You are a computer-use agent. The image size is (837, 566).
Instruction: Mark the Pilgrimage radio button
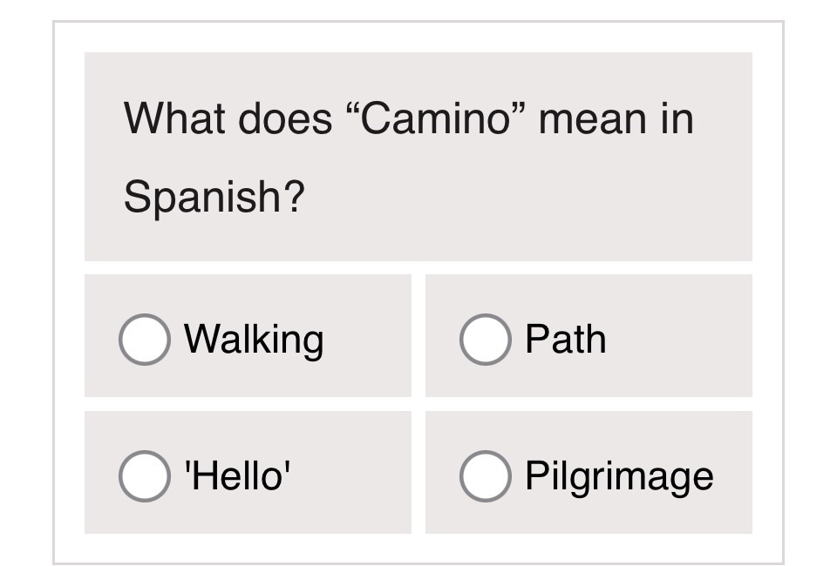point(485,475)
